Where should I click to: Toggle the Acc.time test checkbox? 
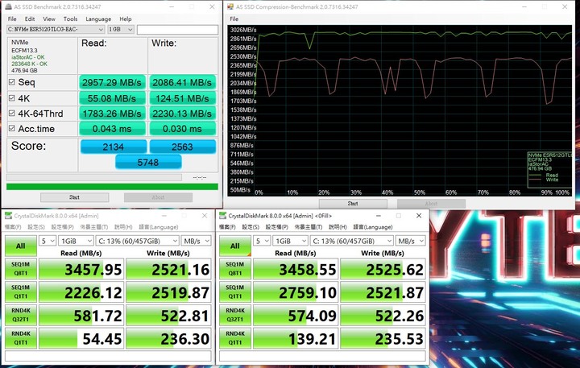[x=12, y=128]
